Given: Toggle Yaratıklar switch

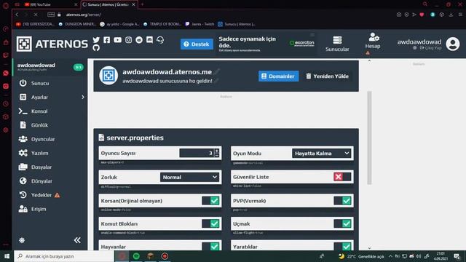Looking at the screenshot, I should pos(342,246).
